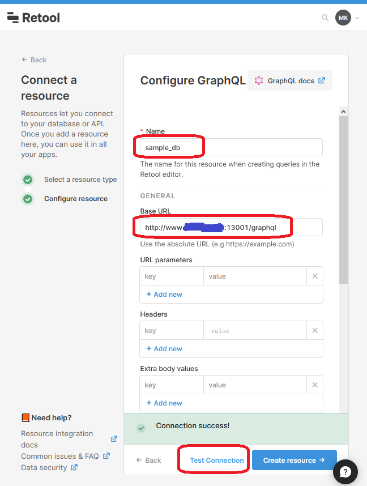Open the search magnifier icon
The image size is (367, 486).
tap(325, 18)
